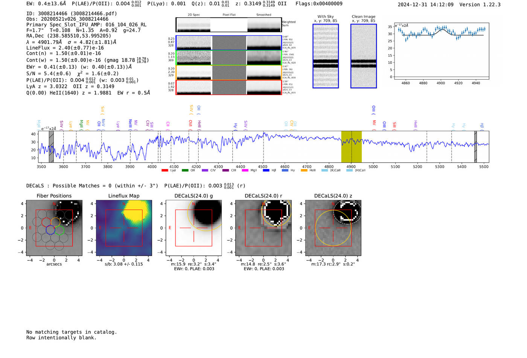Click the orange HeII legend swatch
This screenshot has height=358, width=527.
pyautogui.click(x=304, y=170)
